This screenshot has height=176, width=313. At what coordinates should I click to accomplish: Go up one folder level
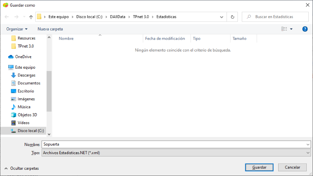coord(31,17)
